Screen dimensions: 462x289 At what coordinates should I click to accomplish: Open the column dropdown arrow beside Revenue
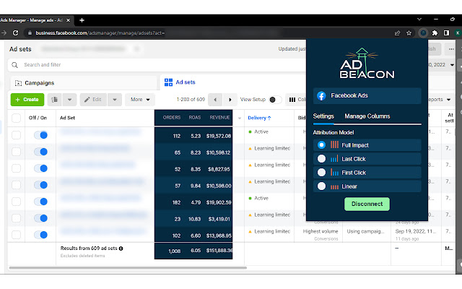coord(240,118)
